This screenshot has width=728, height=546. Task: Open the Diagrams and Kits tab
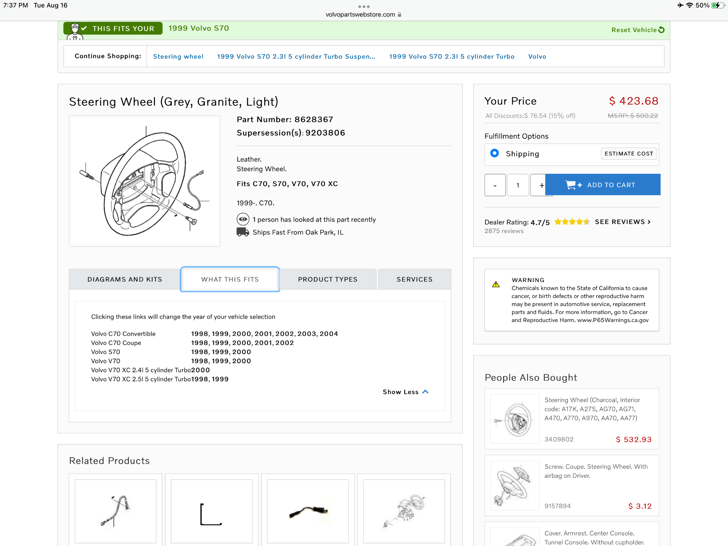click(124, 279)
